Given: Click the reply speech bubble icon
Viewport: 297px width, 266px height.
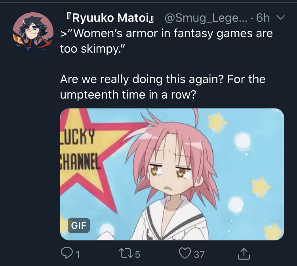Looking at the screenshot, I should tap(66, 254).
